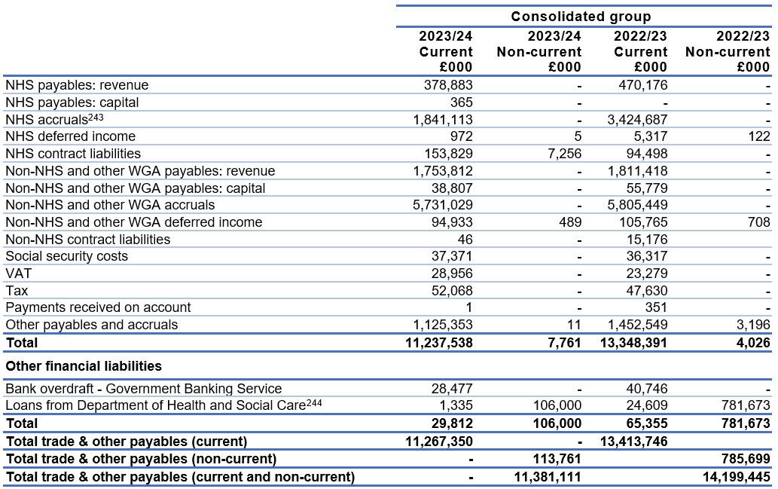This screenshot has width=778, height=489.
Task: Select the Consolidated group header
Action: (581, 17)
